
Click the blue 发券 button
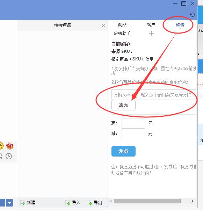[x=123, y=151]
